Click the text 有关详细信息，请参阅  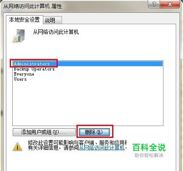click(53, 148)
